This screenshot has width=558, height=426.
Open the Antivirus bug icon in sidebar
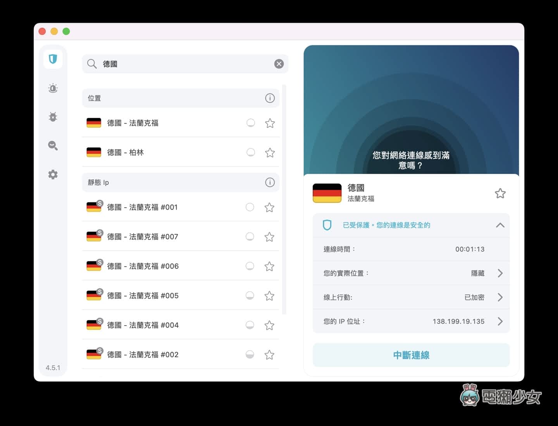tap(53, 117)
